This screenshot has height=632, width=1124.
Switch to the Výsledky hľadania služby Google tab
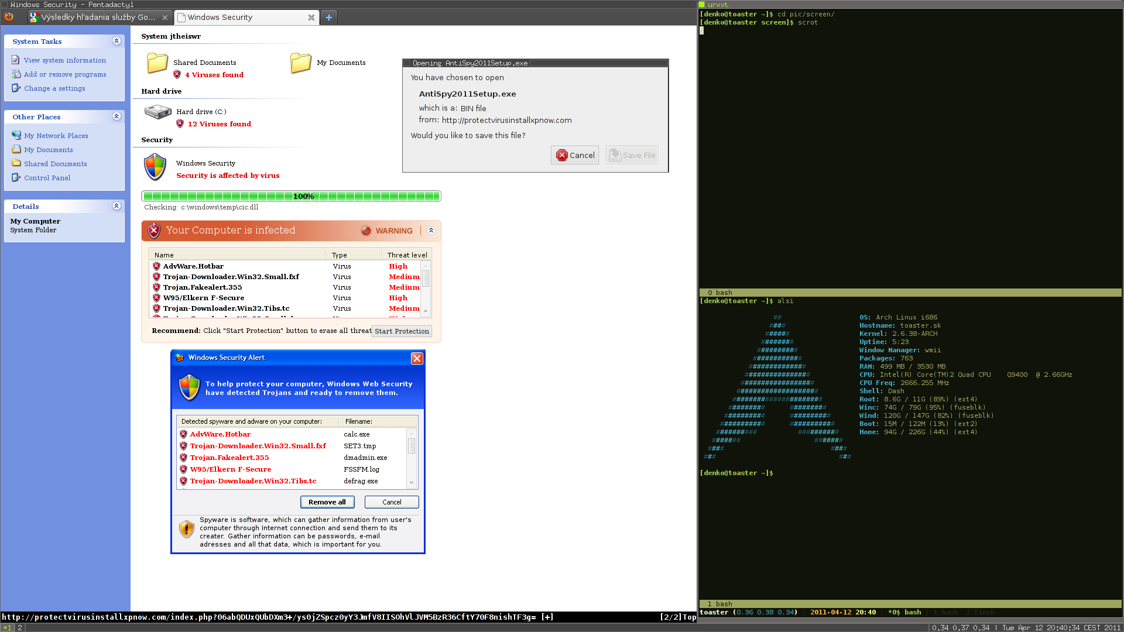(x=99, y=18)
